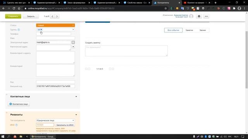Switch to the YouTube Контент на канале tab
The image size is (248, 139).
(x=197, y=3)
